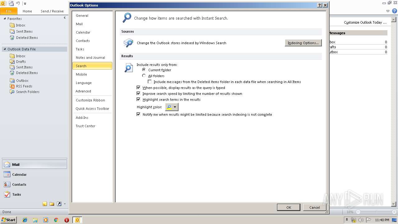This screenshot has height=224, width=398.
Task: Collapse the Favorites group
Action: (5, 19)
